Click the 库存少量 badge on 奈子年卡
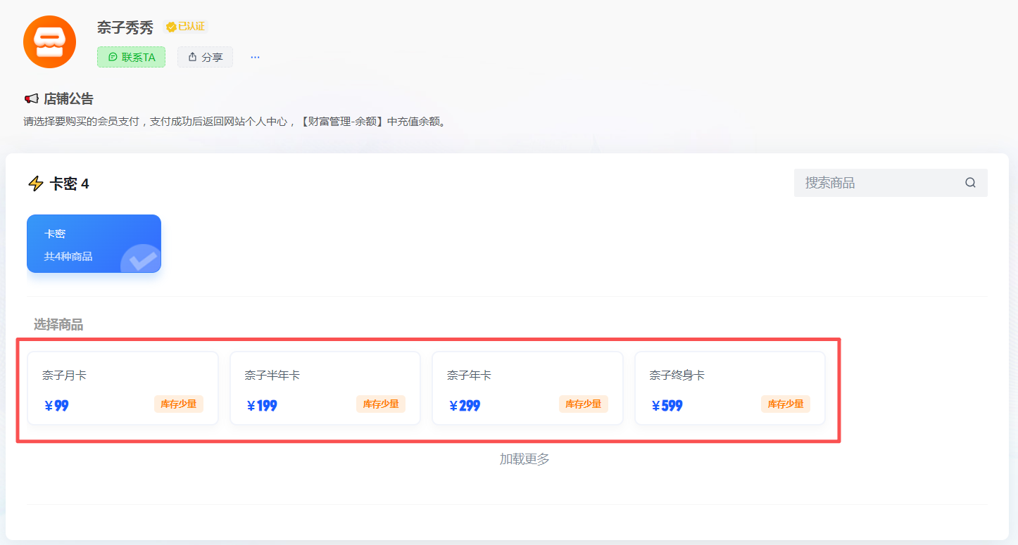The width and height of the screenshot is (1018, 545). point(583,404)
